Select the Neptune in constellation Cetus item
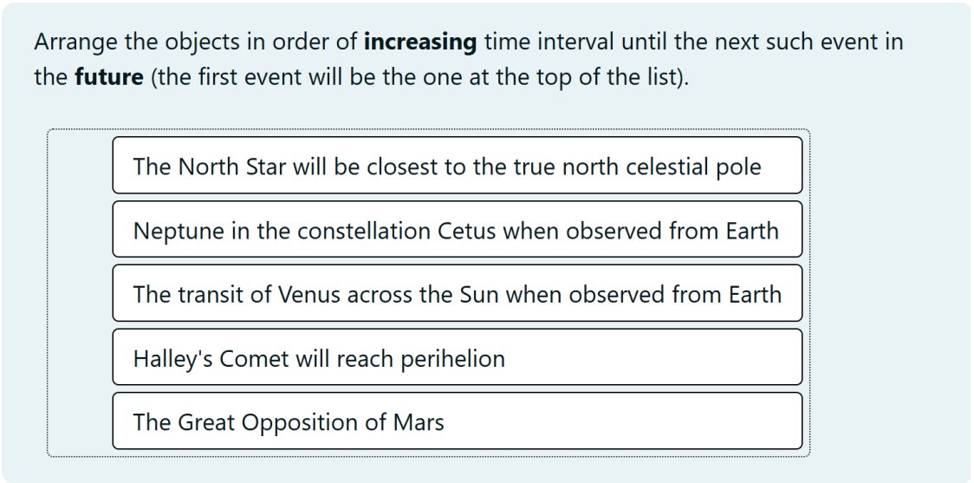This screenshot has width=974, height=483. coord(458,230)
